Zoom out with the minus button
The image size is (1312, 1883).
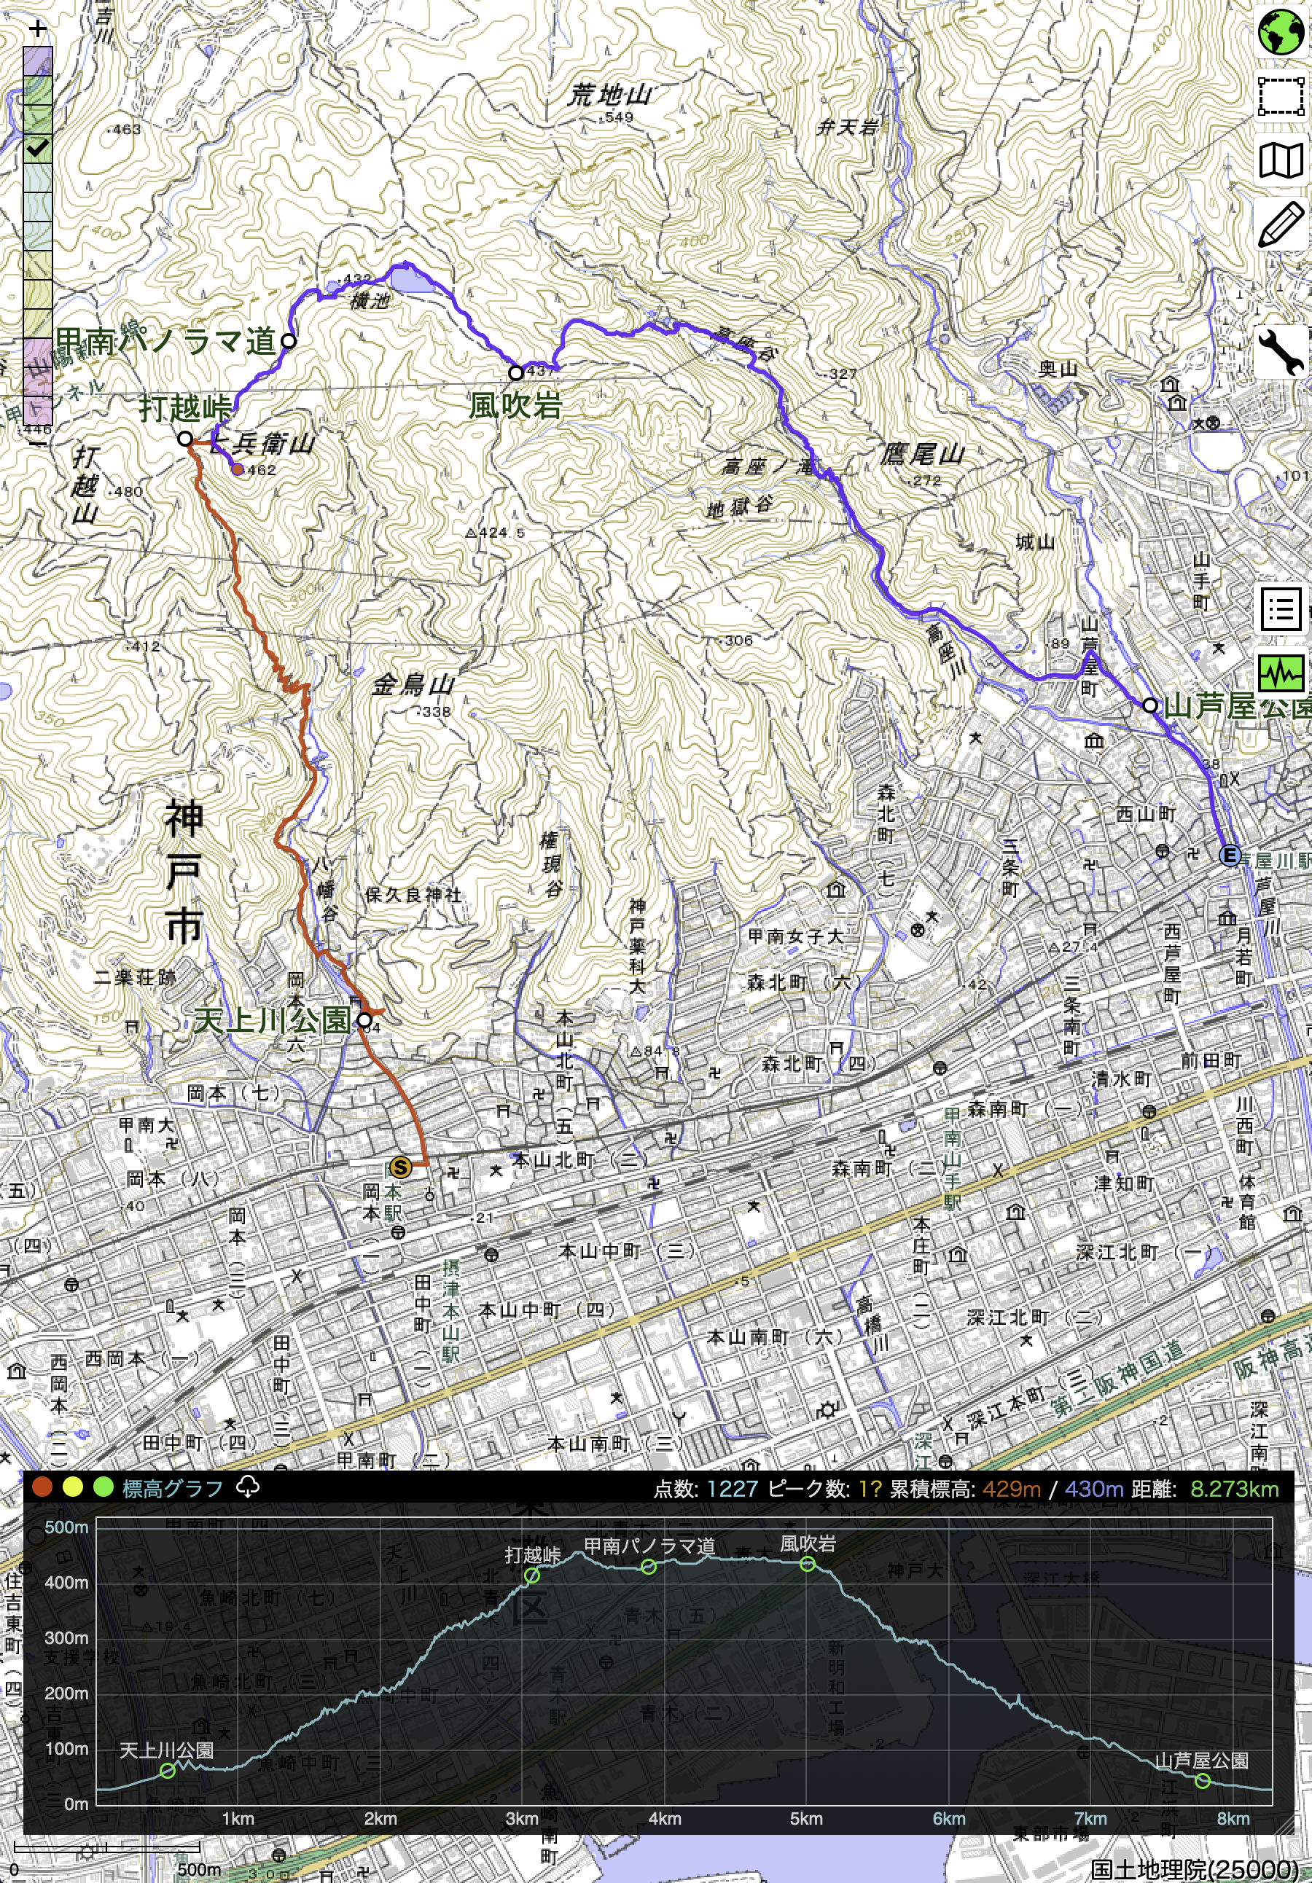(38, 444)
